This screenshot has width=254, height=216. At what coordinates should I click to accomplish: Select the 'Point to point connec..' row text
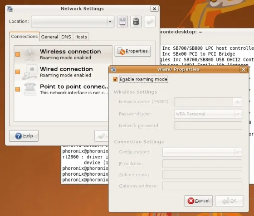click(x=74, y=86)
